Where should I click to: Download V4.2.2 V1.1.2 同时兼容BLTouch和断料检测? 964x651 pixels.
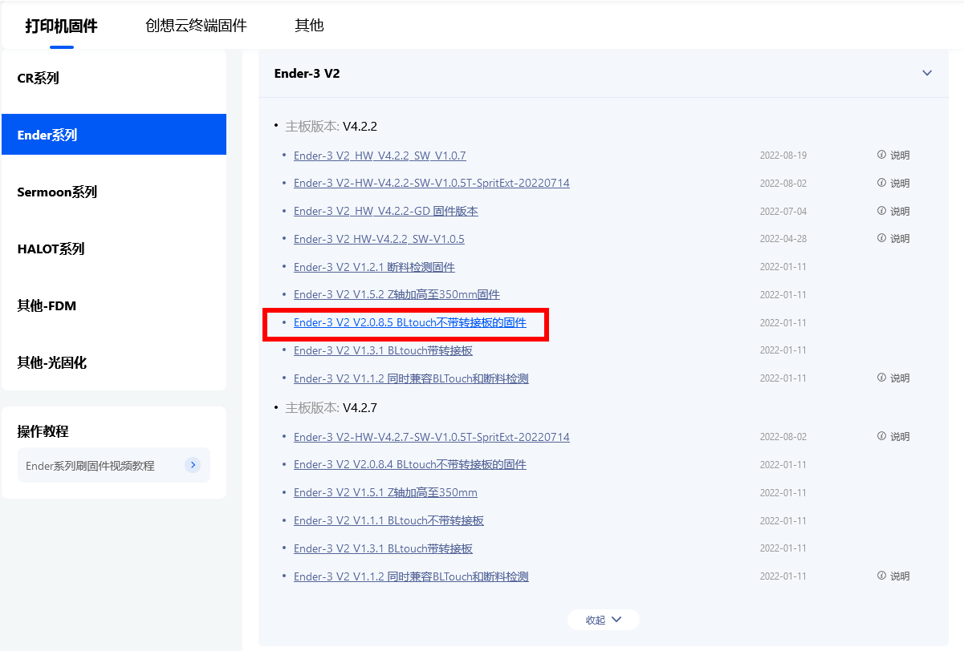click(x=411, y=378)
